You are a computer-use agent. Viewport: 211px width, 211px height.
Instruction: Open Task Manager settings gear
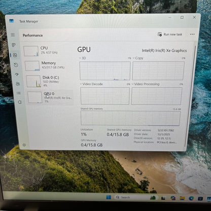coord(24,145)
